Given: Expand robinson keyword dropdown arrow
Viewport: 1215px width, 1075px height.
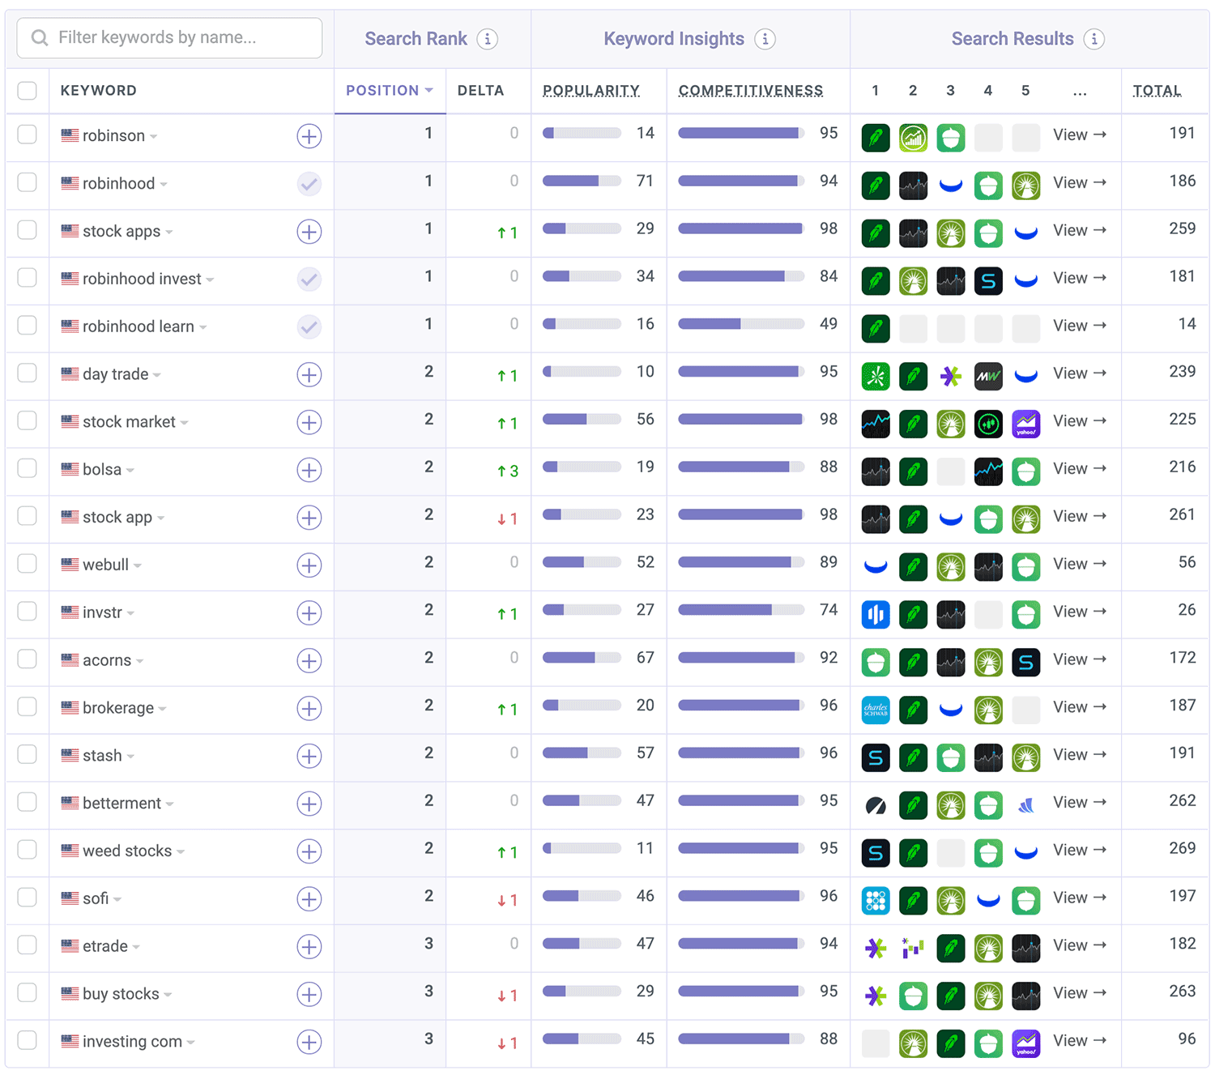Looking at the screenshot, I should (154, 137).
